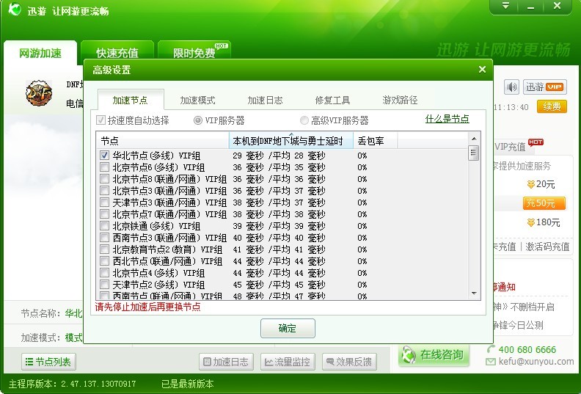
Task: Sort by 节点 column header
Action: 162,140
